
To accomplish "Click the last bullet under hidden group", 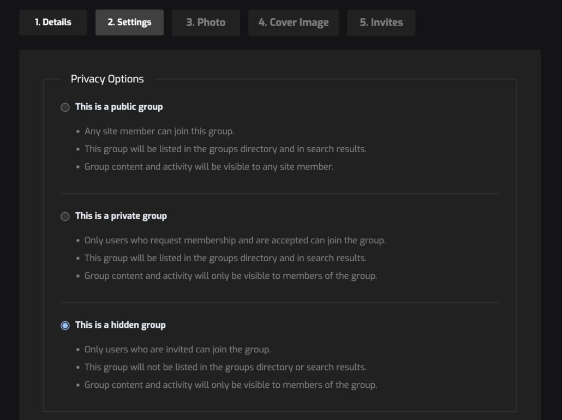I will click(231, 385).
